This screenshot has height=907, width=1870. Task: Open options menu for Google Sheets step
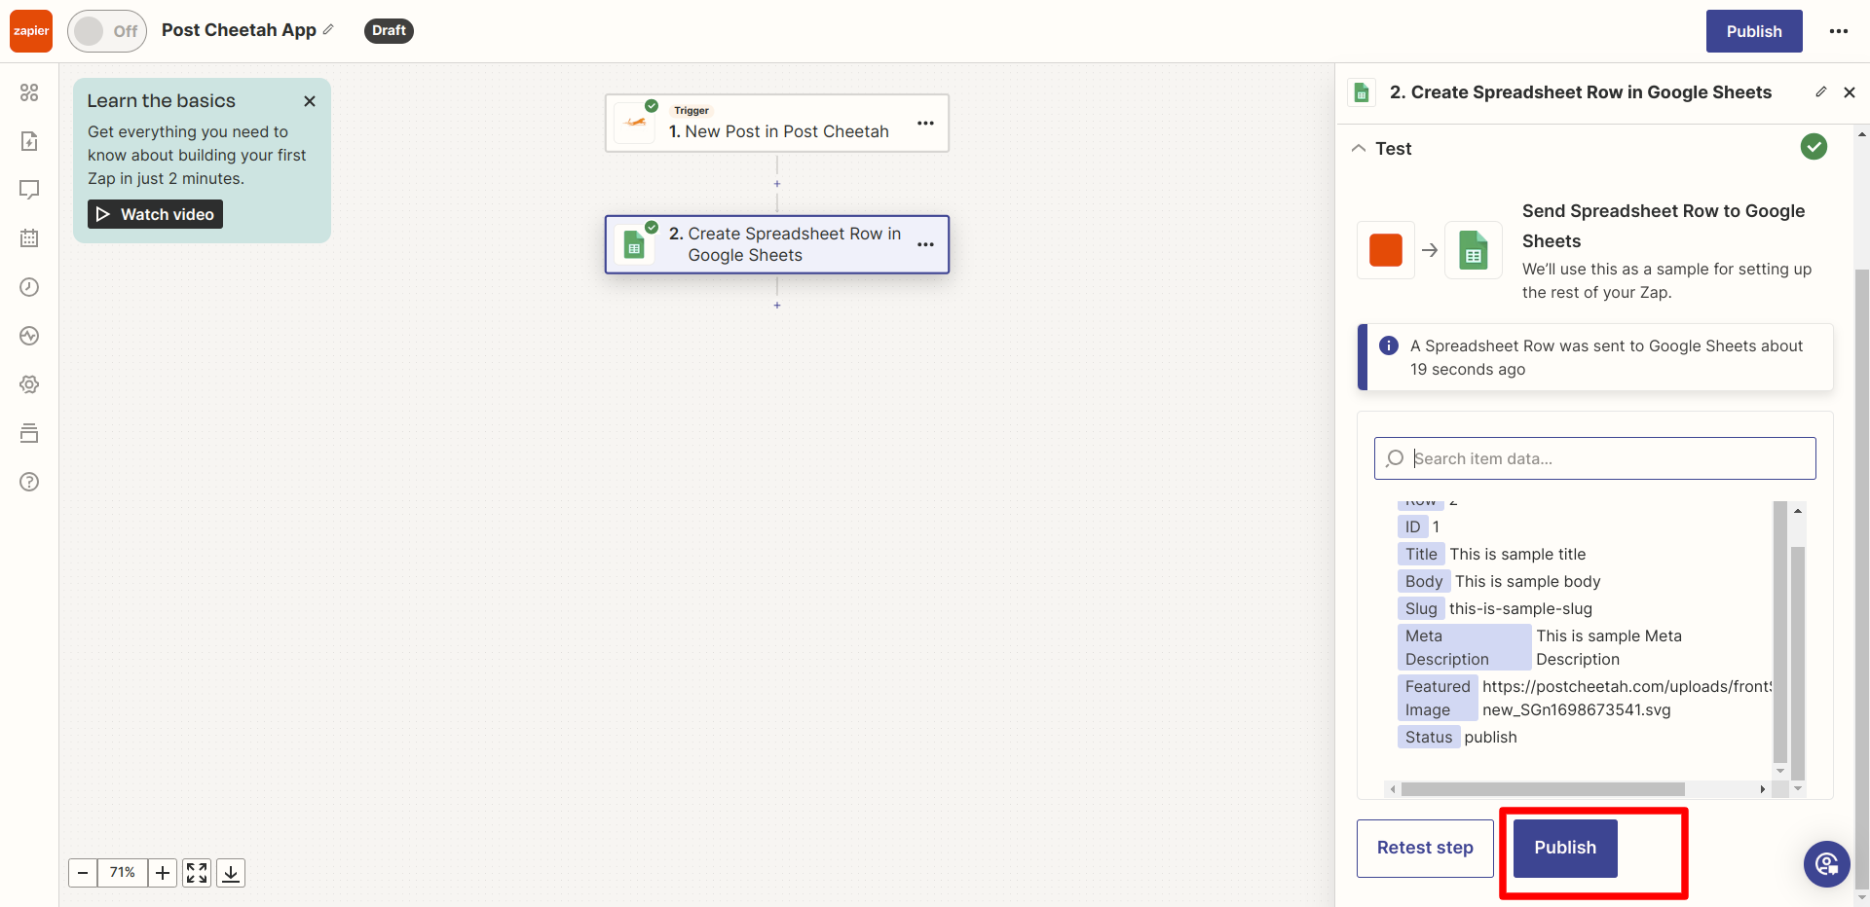pyautogui.click(x=925, y=244)
